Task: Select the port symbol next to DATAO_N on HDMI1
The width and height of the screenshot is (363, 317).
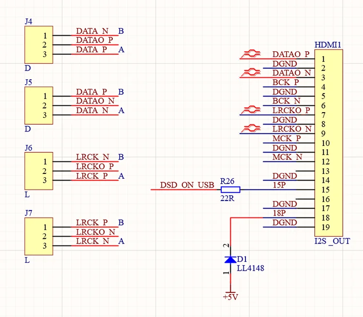Action: (x=251, y=72)
